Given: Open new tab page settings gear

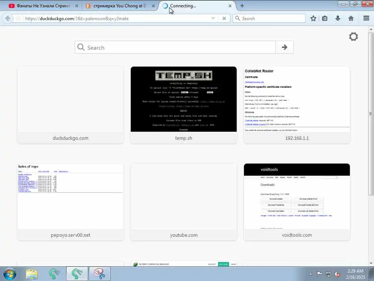Looking at the screenshot, I should (353, 37).
